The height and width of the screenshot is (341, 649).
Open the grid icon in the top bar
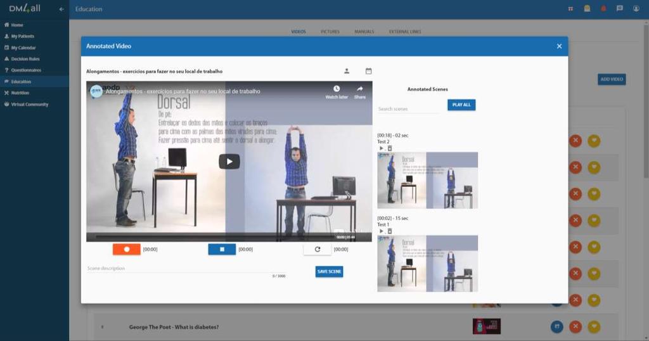coord(570,9)
